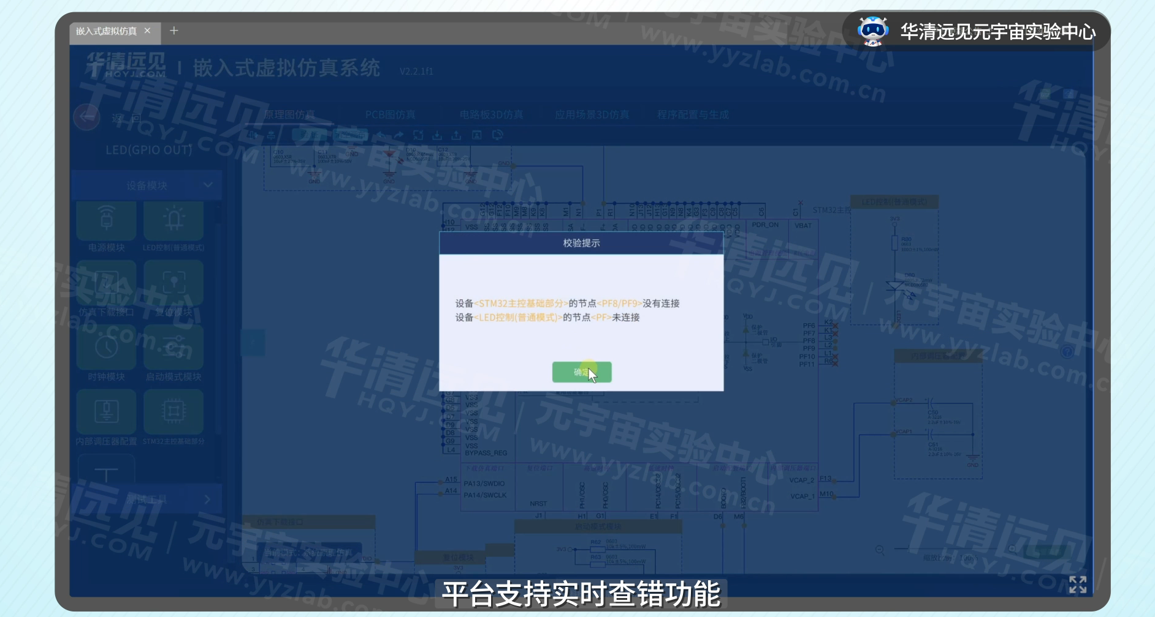Click the round back arrow icon
Image resolution: width=1155 pixels, height=617 pixels.
click(x=86, y=116)
